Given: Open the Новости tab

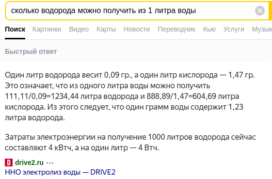Looking at the screenshot, I should [x=137, y=29].
